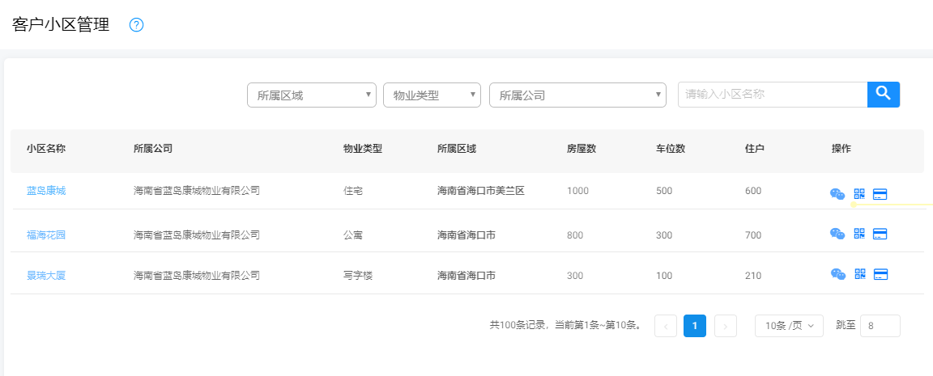The height and width of the screenshot is (376, 933).
Task: Open the 物业类型 dropdown filter
Action: pyautogui.click(x=432, y=95)
